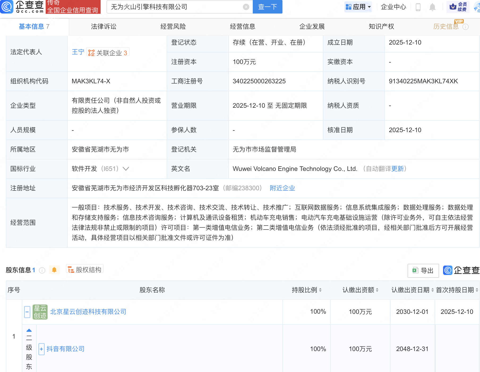Click the 会员续费 membership icon
Viewport: 480px width, 372px height.
[x=458, y=7]
